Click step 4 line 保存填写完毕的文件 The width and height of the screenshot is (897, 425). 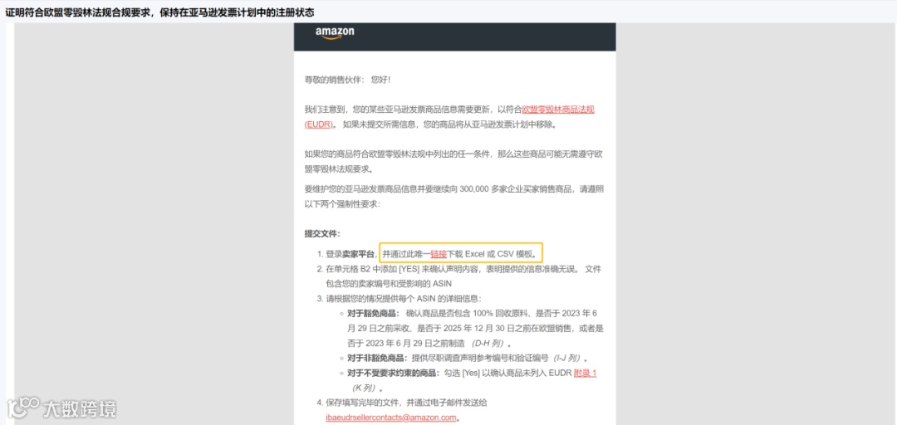(x=406, y=403)
